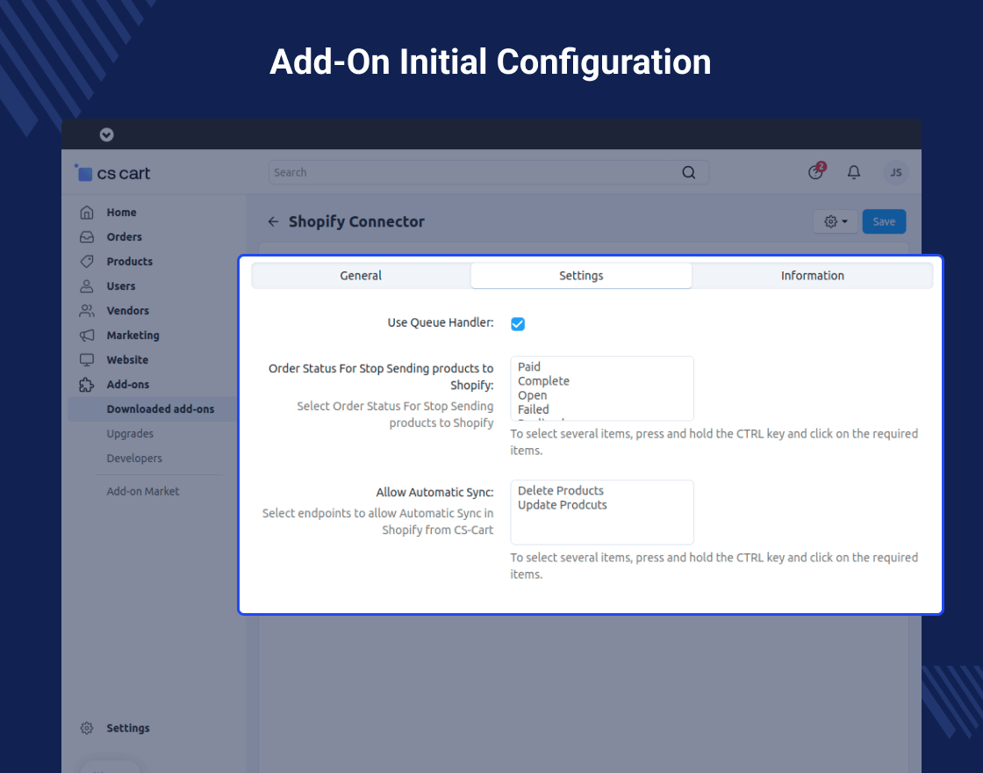The height and width of the screenshot is (773, 983).
Task: Click the Vendors people icon
Action: click(86, 311)
